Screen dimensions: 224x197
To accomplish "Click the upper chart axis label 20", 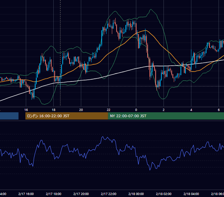I will (x=81, y=110).
